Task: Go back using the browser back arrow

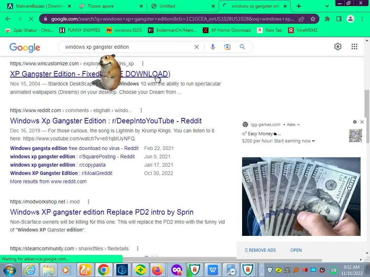Action: pos(8,19)
